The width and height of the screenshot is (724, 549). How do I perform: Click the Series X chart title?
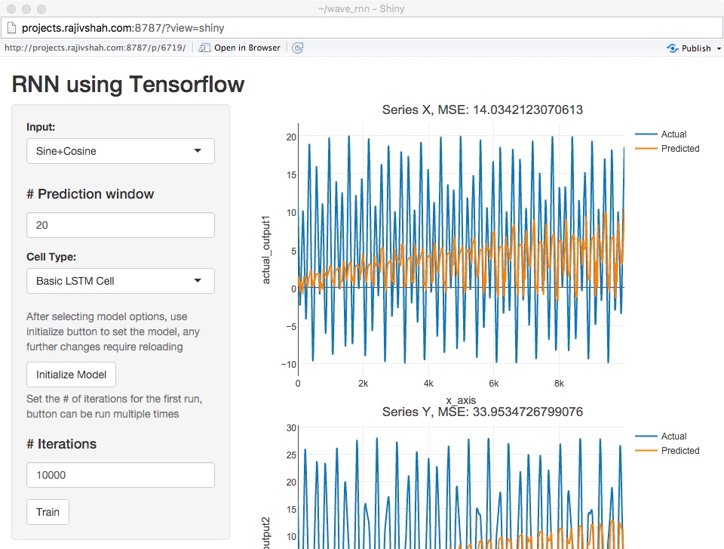(x=483, y=110)
